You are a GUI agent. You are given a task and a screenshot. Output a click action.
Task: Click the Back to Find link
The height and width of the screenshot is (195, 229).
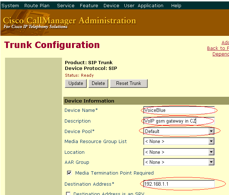218,48
